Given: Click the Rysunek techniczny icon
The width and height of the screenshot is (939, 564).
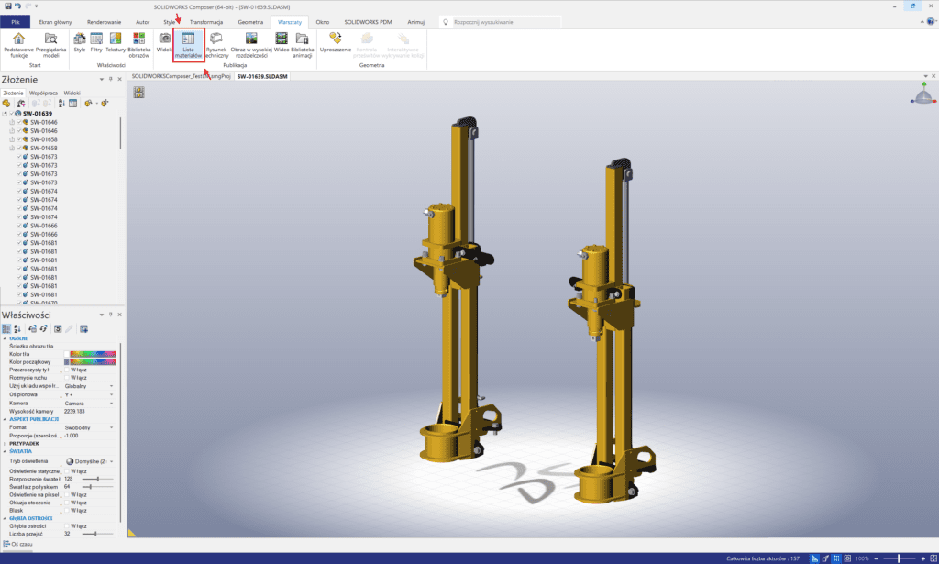Looking at the screenshot, I should (216, 46).
